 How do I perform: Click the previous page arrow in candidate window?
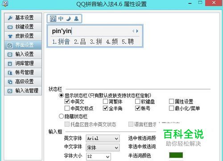click(x=133, y=31)
